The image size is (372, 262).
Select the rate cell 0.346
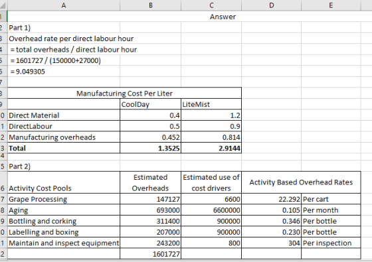[x=272, y=221]
